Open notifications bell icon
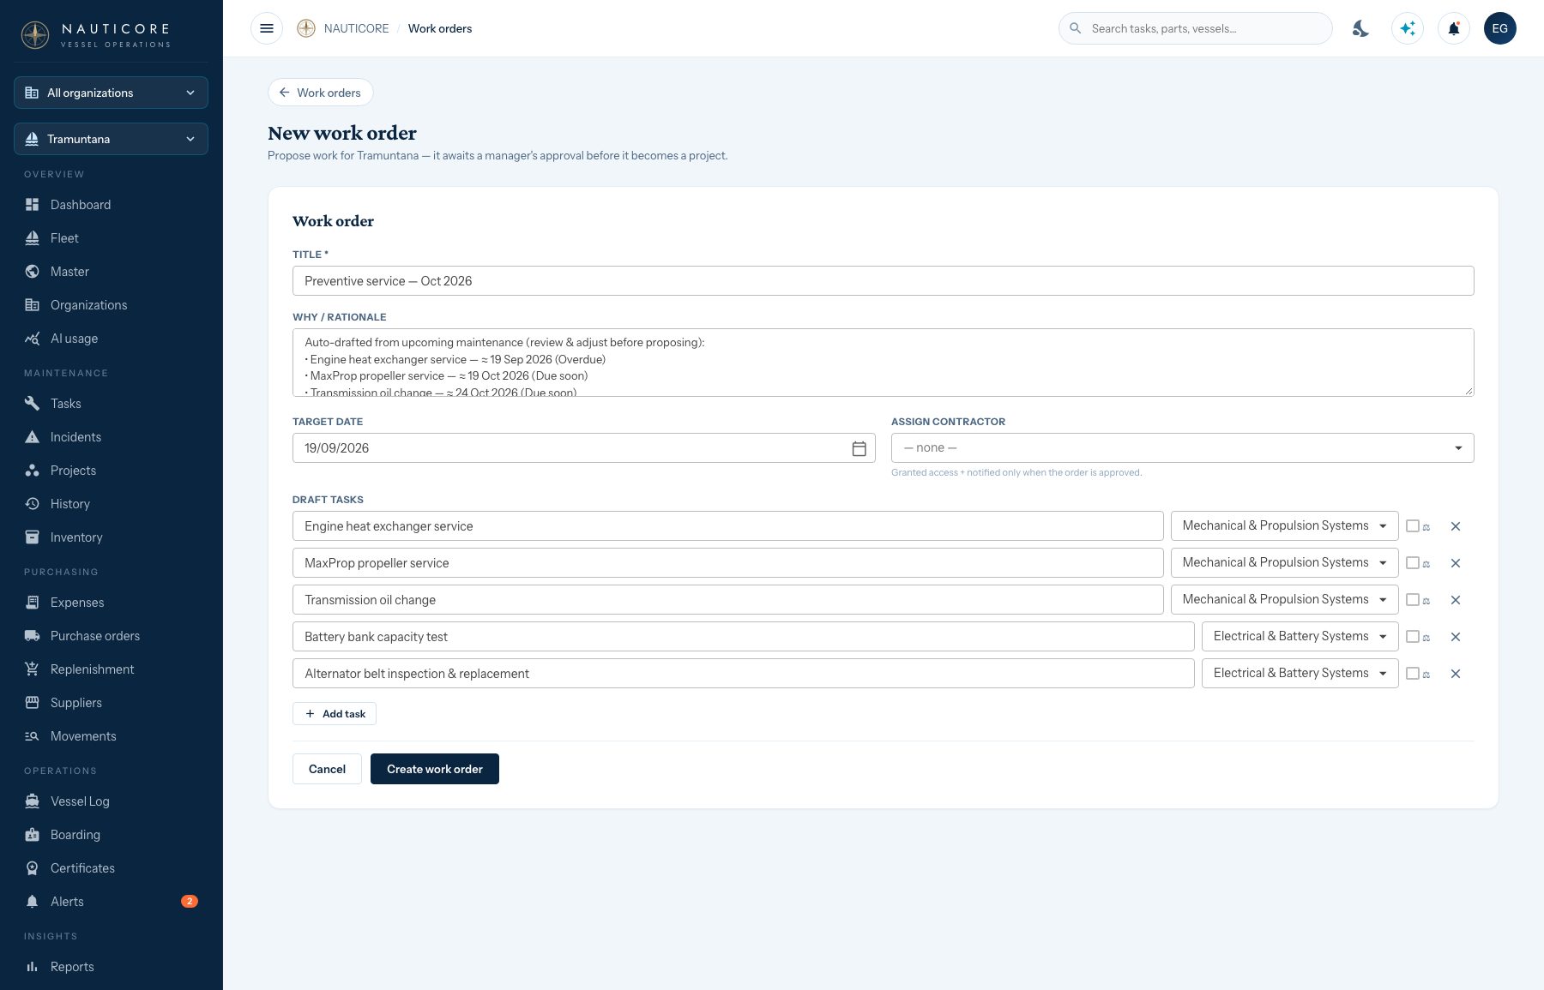The height and width of the screenshot is (990, 1544). [1454, 28]
